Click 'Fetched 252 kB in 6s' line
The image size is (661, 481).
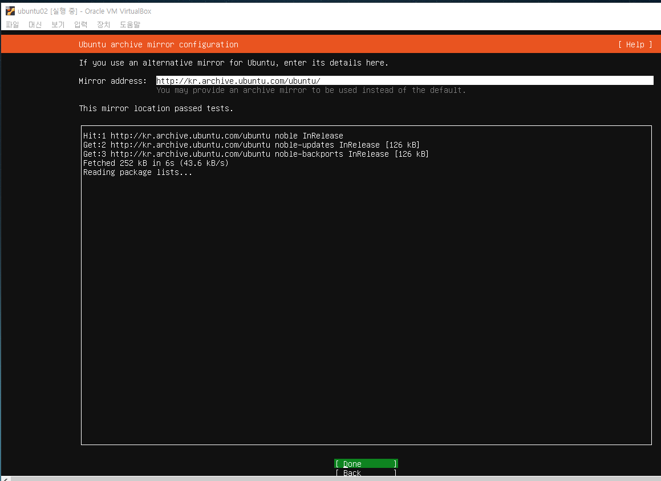(x=156, y=163)
